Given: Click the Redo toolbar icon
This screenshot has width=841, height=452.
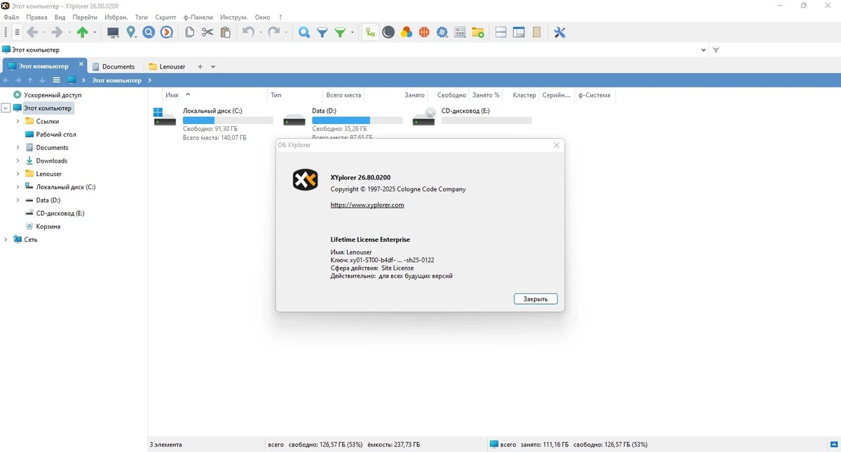Looking at the screenshot, I should click(x=274, y=32).
